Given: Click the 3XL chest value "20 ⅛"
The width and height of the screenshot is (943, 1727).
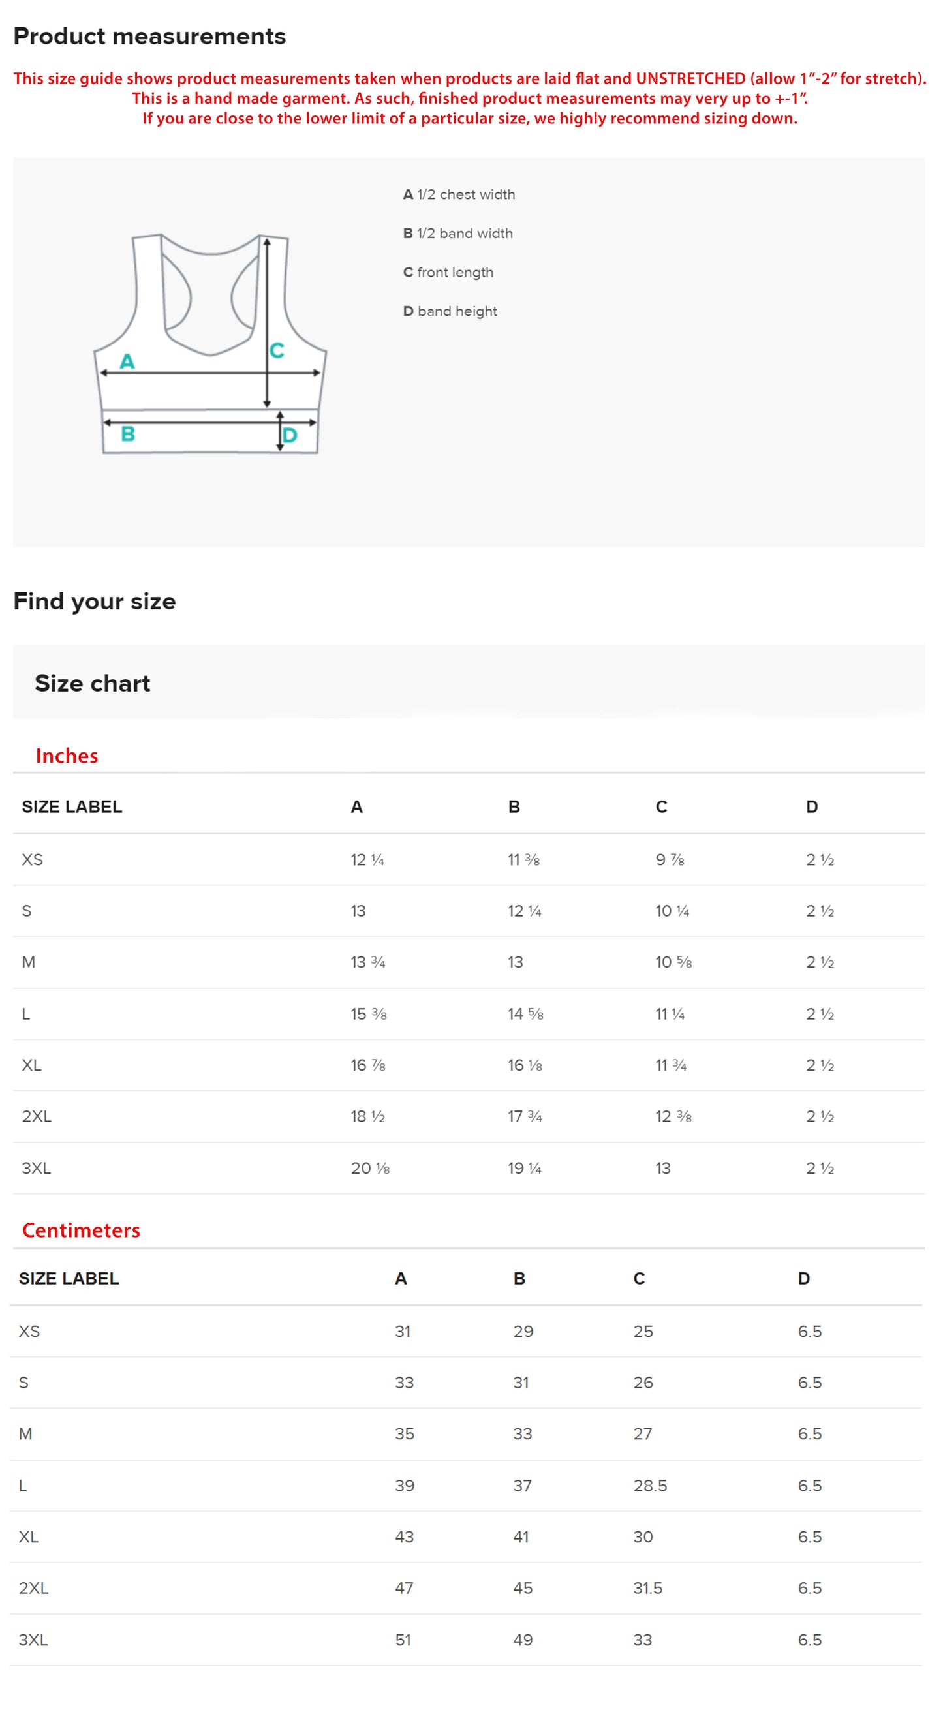Looking at the screenshot, I should pos(369,1169).
